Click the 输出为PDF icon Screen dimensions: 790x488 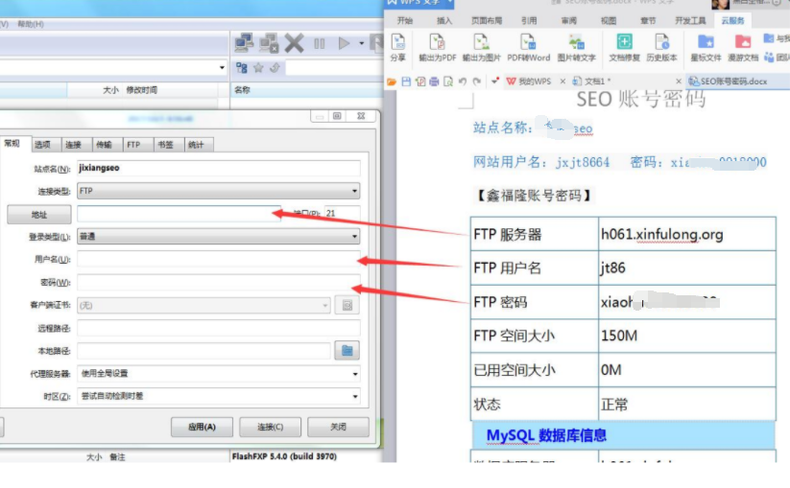[x=438, y=47]
